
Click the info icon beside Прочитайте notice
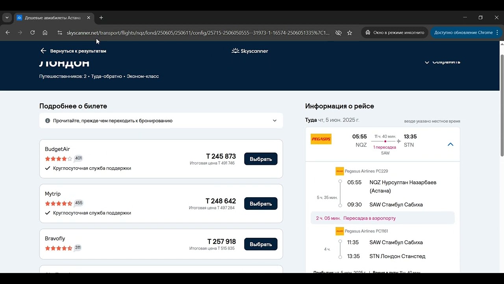click(48, 121)
